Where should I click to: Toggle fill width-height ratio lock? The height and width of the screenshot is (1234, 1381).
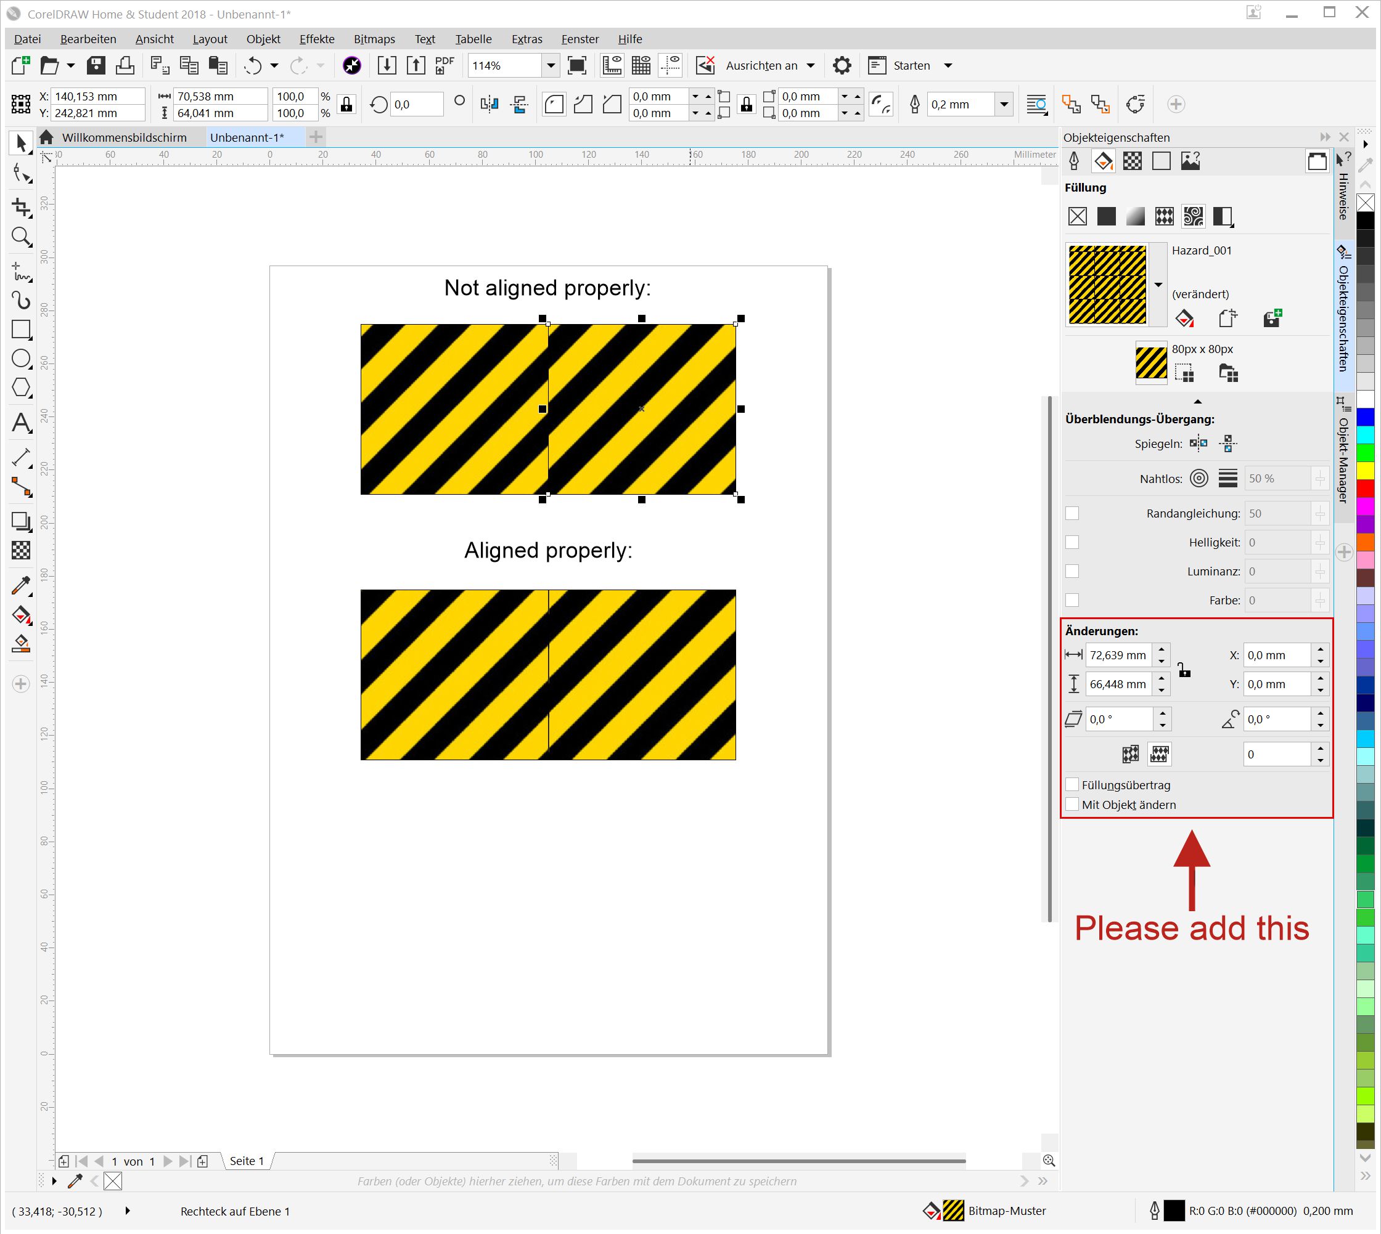[1184, 670]
